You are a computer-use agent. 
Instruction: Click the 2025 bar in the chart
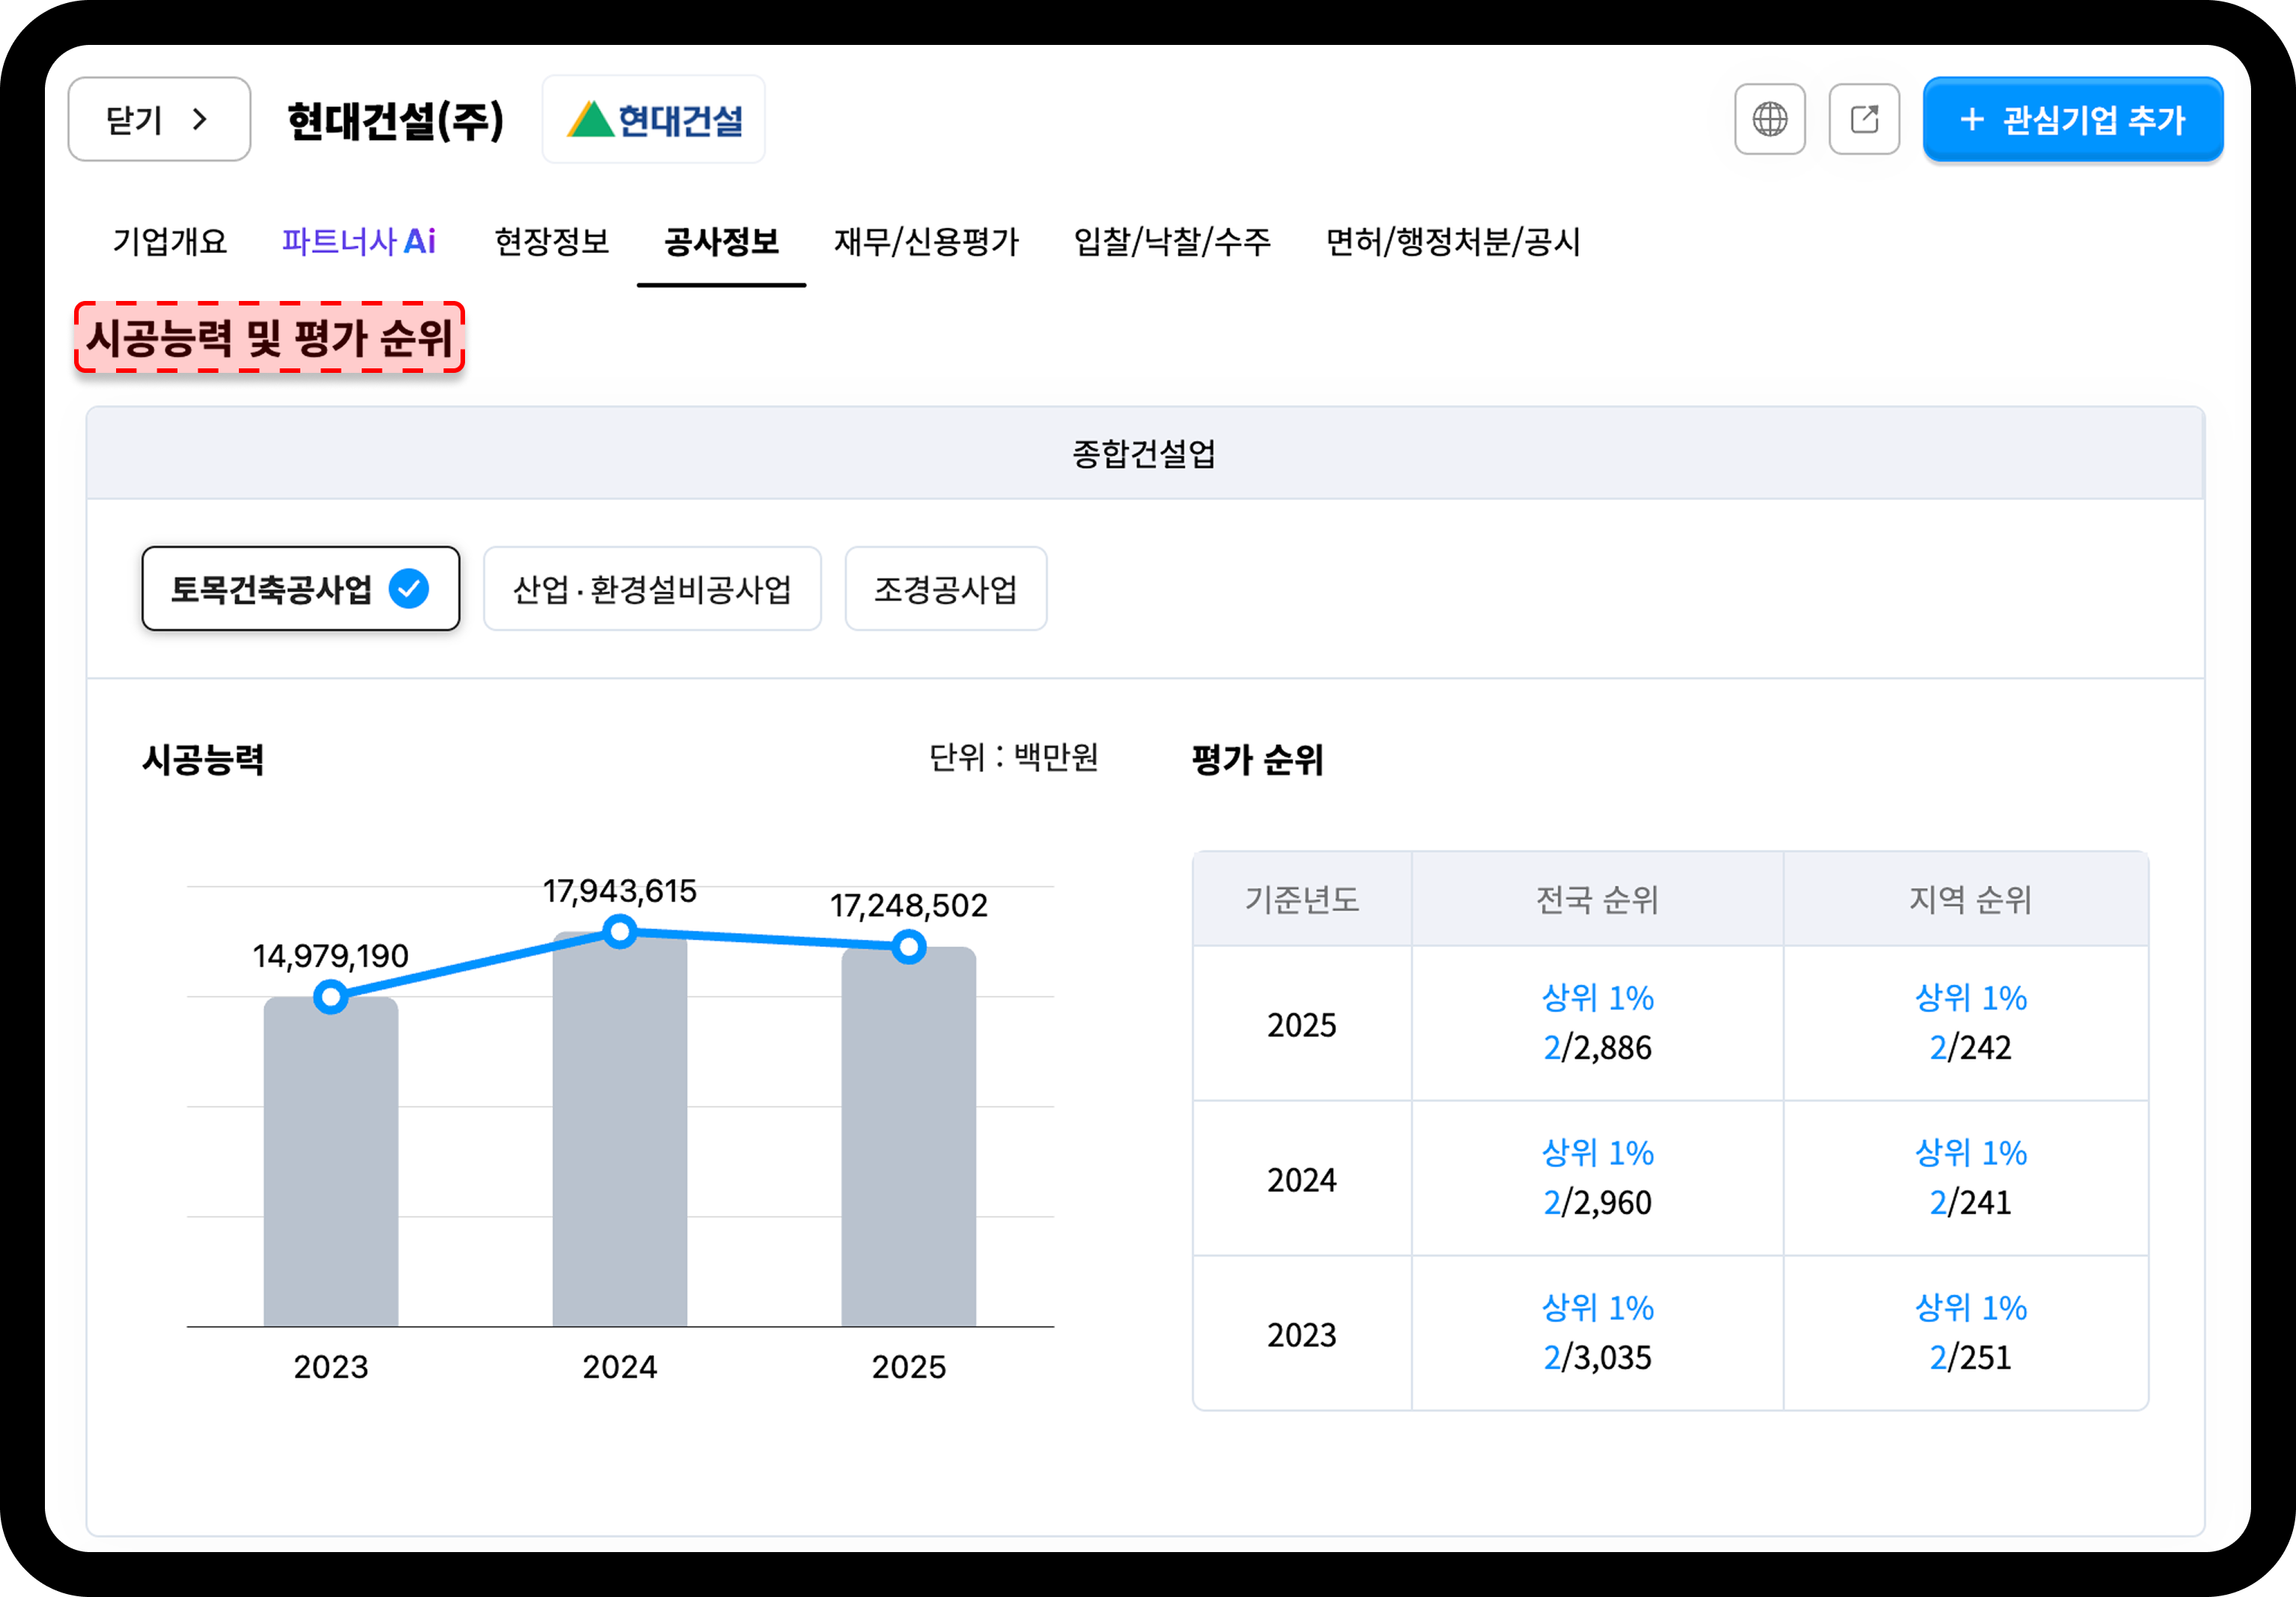pyautogui.click(x=909, y=1137)
